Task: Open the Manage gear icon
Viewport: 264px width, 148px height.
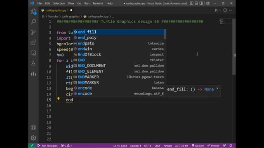Action: tap(33, 138)
